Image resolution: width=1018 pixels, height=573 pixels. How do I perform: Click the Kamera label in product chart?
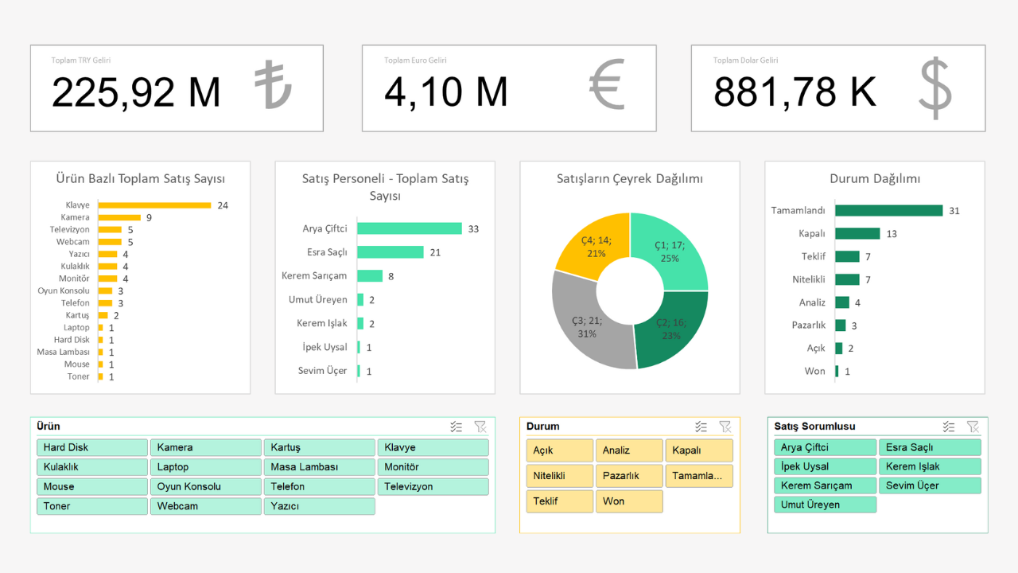click(76, 217)
